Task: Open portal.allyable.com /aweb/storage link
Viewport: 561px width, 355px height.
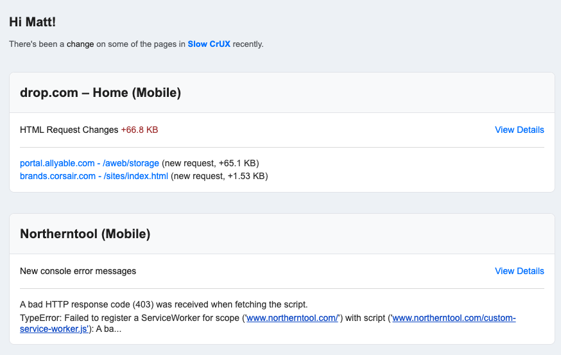Action: tap(89, 163)
